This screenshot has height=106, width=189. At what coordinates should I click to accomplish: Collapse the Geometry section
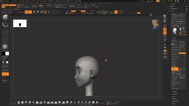(x=174, y=40)
